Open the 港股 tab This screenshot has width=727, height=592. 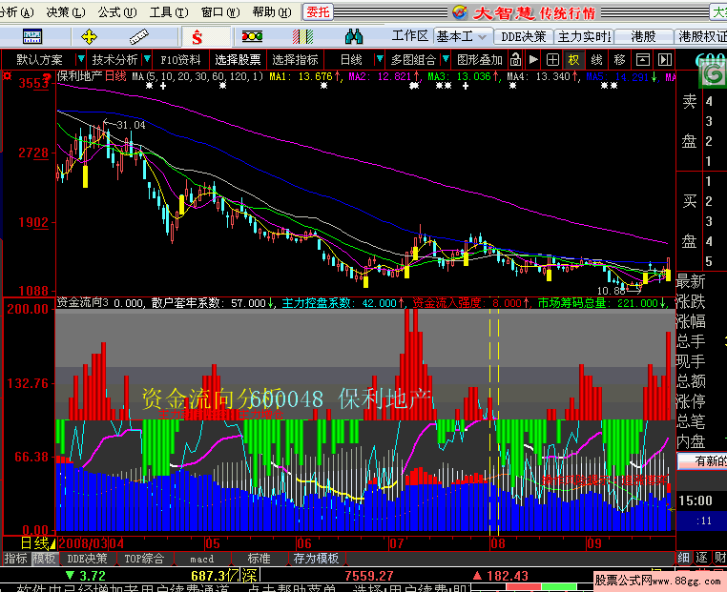coord(643,36)
